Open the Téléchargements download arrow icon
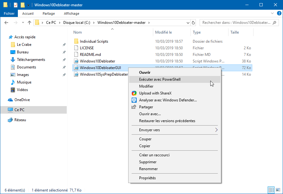This screenshot has width=283, height=194. 13,59
